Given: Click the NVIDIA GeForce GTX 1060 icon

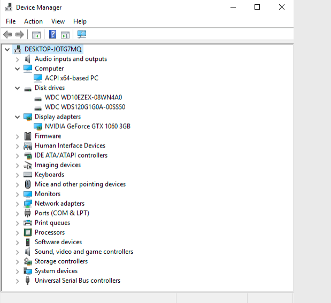Looking at the screenshot, I should (38, 127).
